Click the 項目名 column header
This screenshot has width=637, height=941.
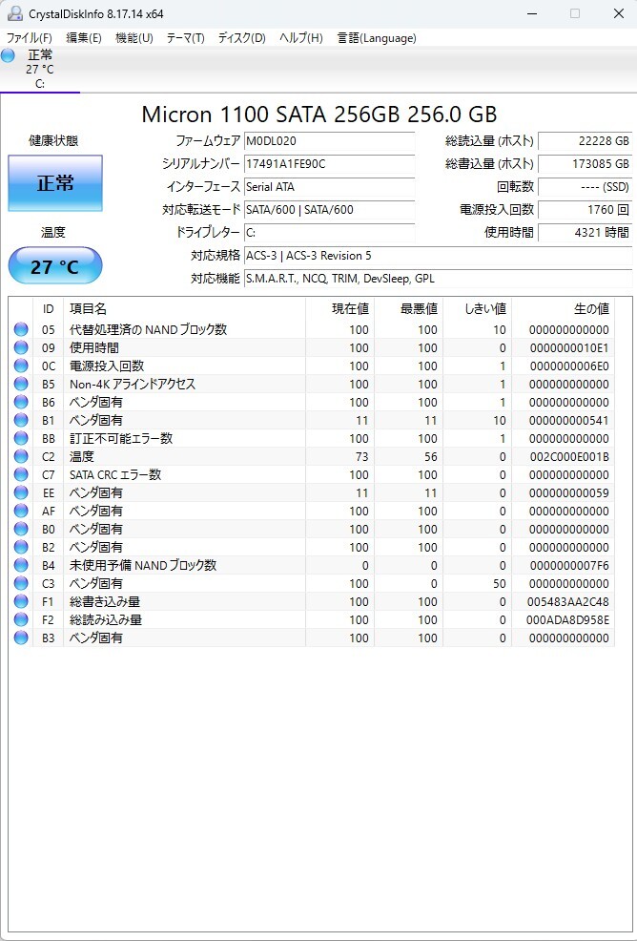[184, 309]
